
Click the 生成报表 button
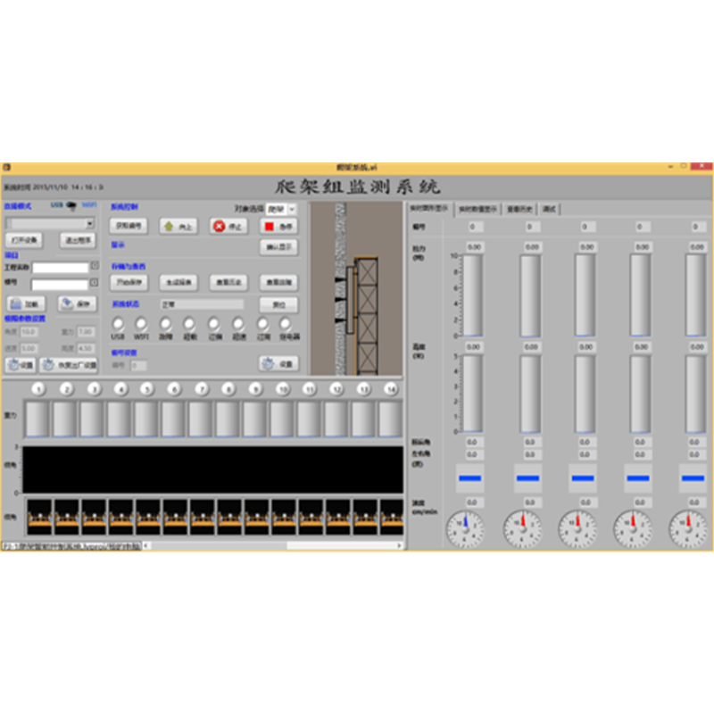tap(178, 281)
